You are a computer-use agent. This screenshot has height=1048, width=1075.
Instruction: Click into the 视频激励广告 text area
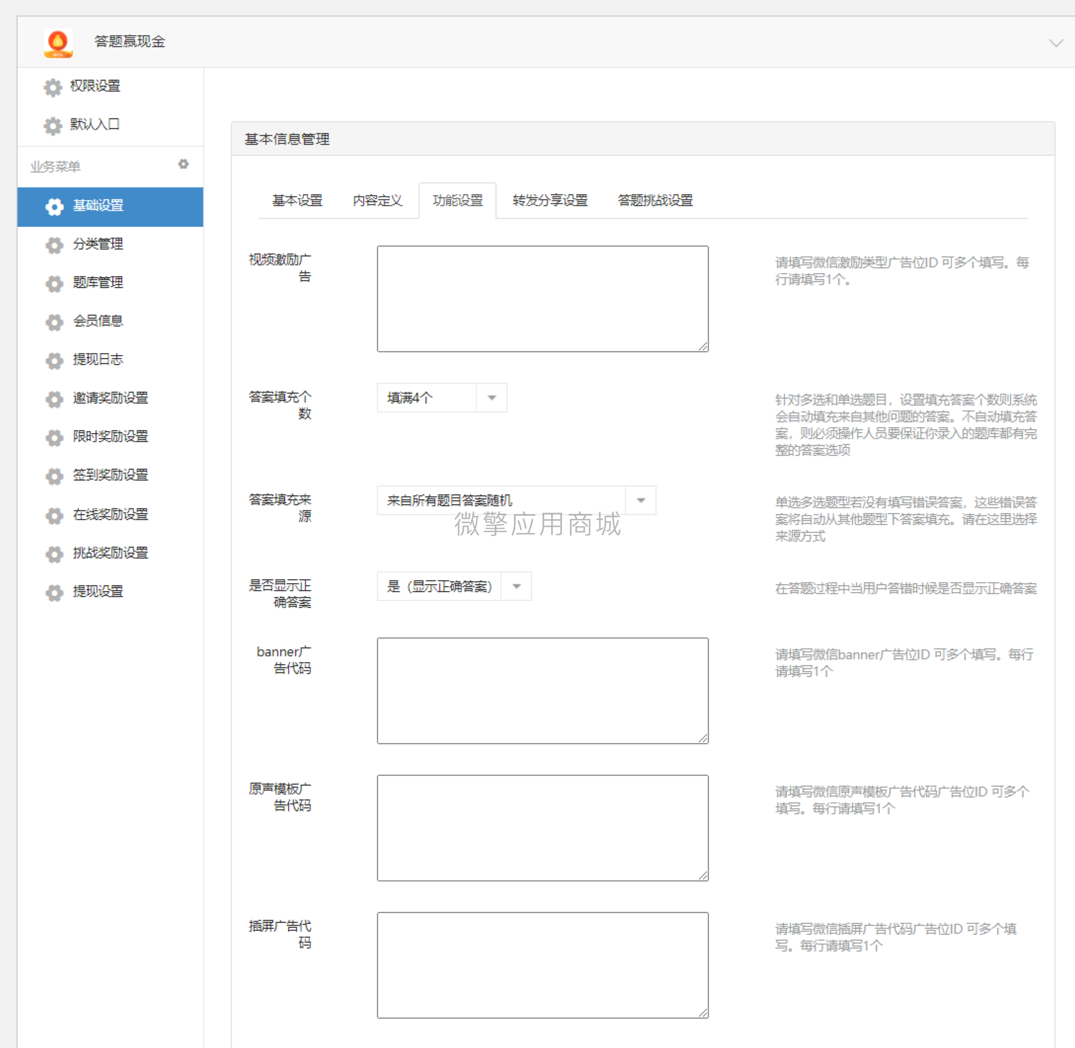coord(543,299)
